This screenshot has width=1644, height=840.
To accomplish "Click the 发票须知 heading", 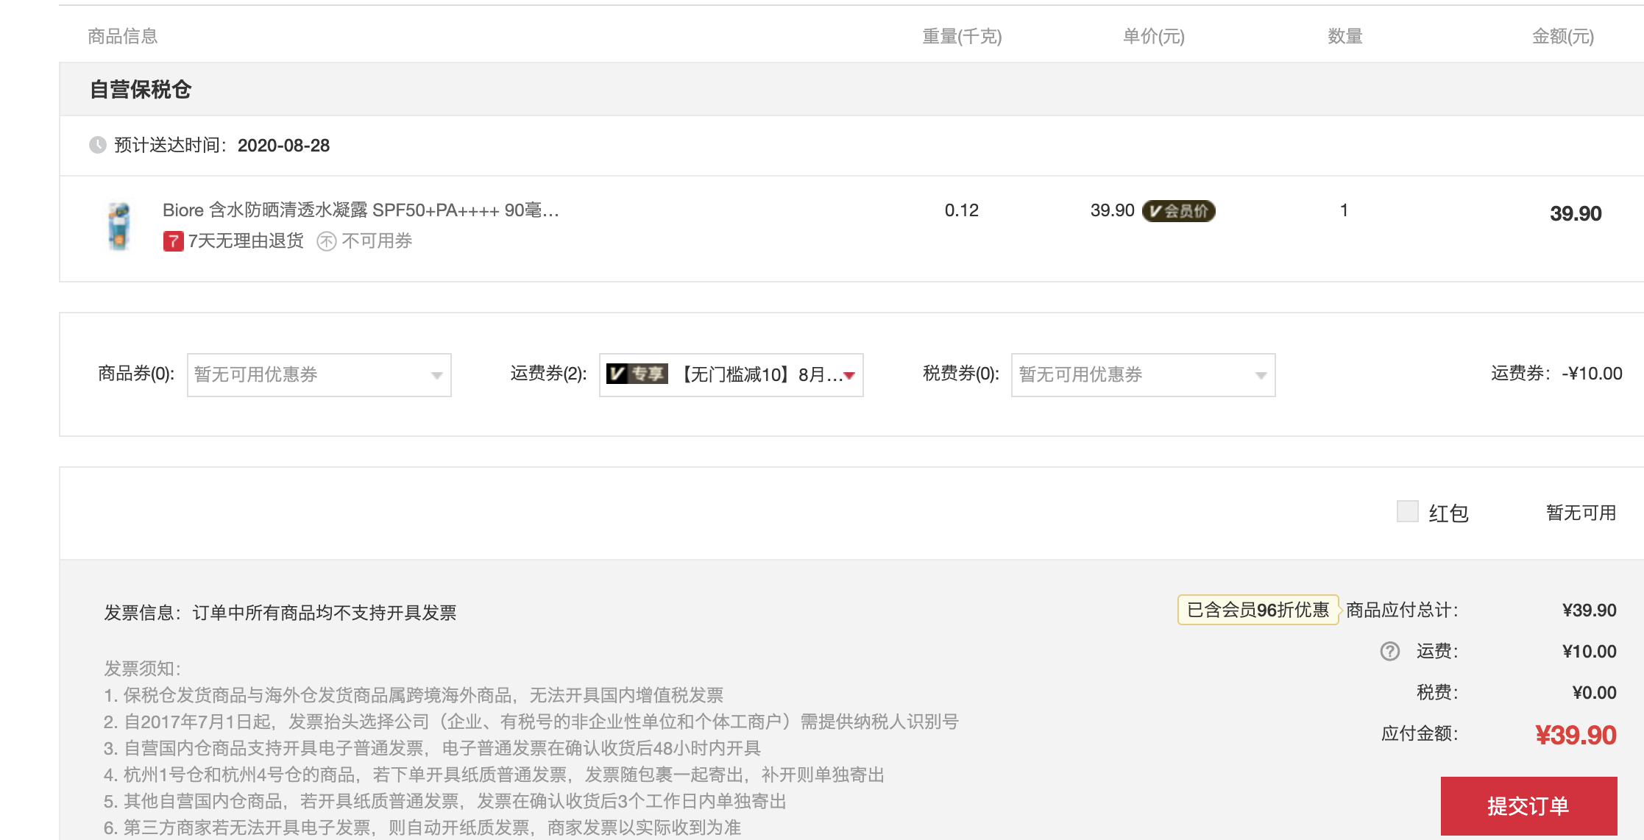I will pos(142,669).
